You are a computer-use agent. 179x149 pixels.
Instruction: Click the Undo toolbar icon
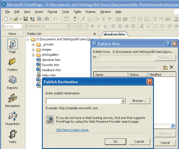55,19
